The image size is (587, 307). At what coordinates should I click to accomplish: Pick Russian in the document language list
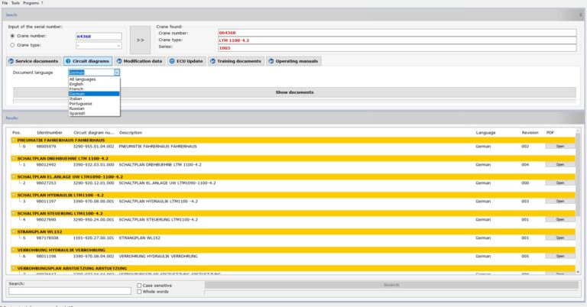click(x=76, y=108)
